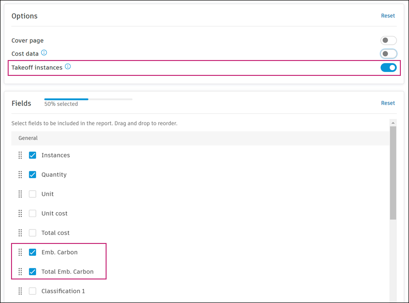Reset the Fields selection
Screen dimensions: 409x303
tap(388, 103)
